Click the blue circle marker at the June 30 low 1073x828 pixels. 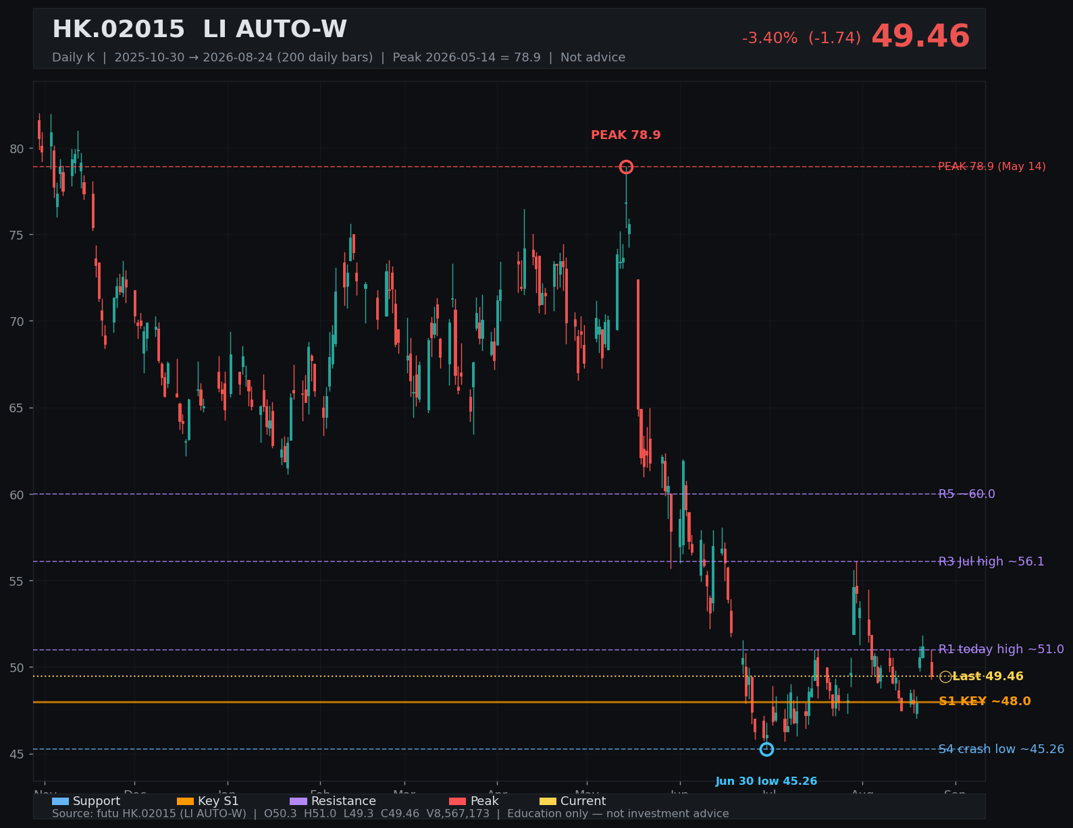click(x=766, y=749)
